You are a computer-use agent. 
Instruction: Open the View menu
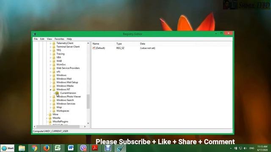coord(50,39)
